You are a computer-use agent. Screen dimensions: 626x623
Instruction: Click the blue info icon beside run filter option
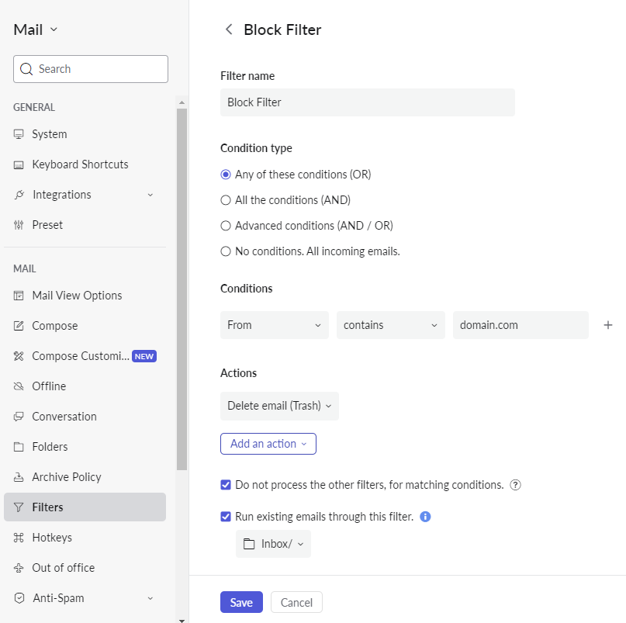click(425, 516)
